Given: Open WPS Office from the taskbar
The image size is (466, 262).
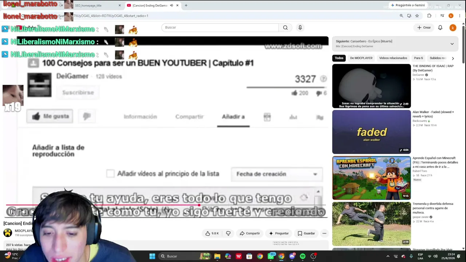Looking at the screenshot, I should tap(238, 256).
